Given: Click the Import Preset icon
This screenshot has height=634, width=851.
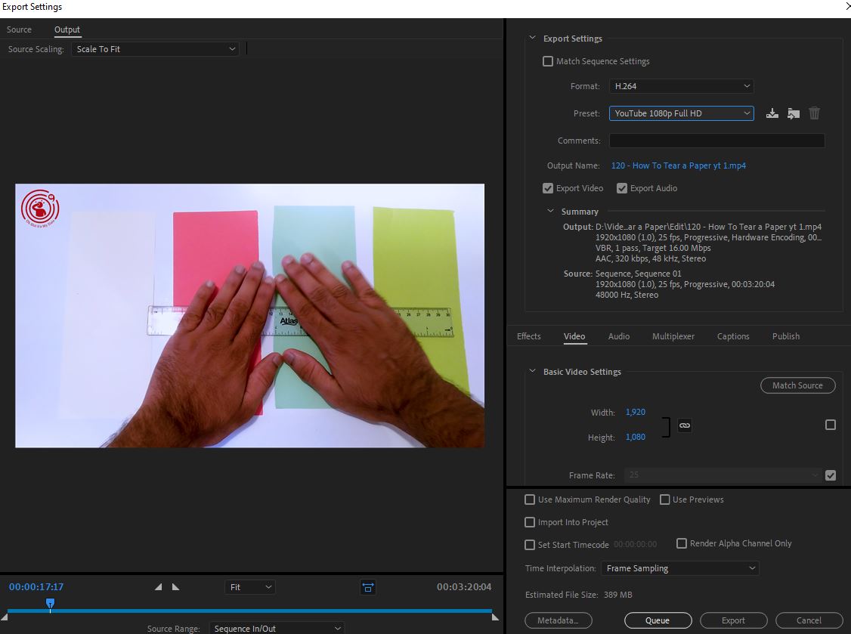Looking at the screenshot, I should tap(794, 113).
